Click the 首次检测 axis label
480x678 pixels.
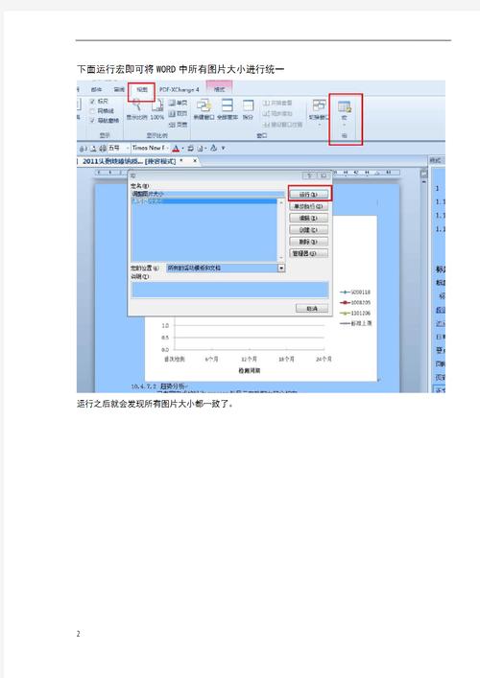(174, 359)
